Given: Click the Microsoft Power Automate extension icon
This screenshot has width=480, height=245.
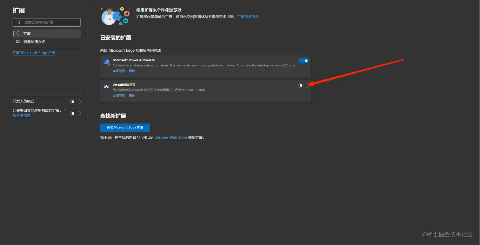Looking at the screenshot, I should [106, 62].
